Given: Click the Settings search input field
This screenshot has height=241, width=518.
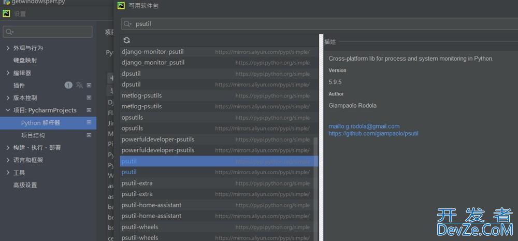Looking at the screenshot, I should pyautogui.click(x=48, y=32).
